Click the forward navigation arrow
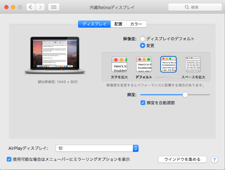The height and width of the screenshot is (170, 225). (40, 7)
